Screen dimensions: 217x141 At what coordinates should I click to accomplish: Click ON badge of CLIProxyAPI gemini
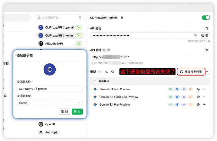pyautogui.click(x=79, y=35)
